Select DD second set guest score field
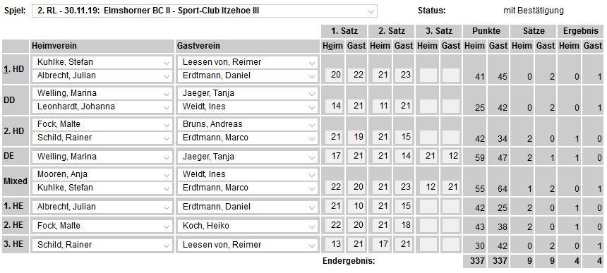Viewport: 607px width, 273px height. click(405, 106)
